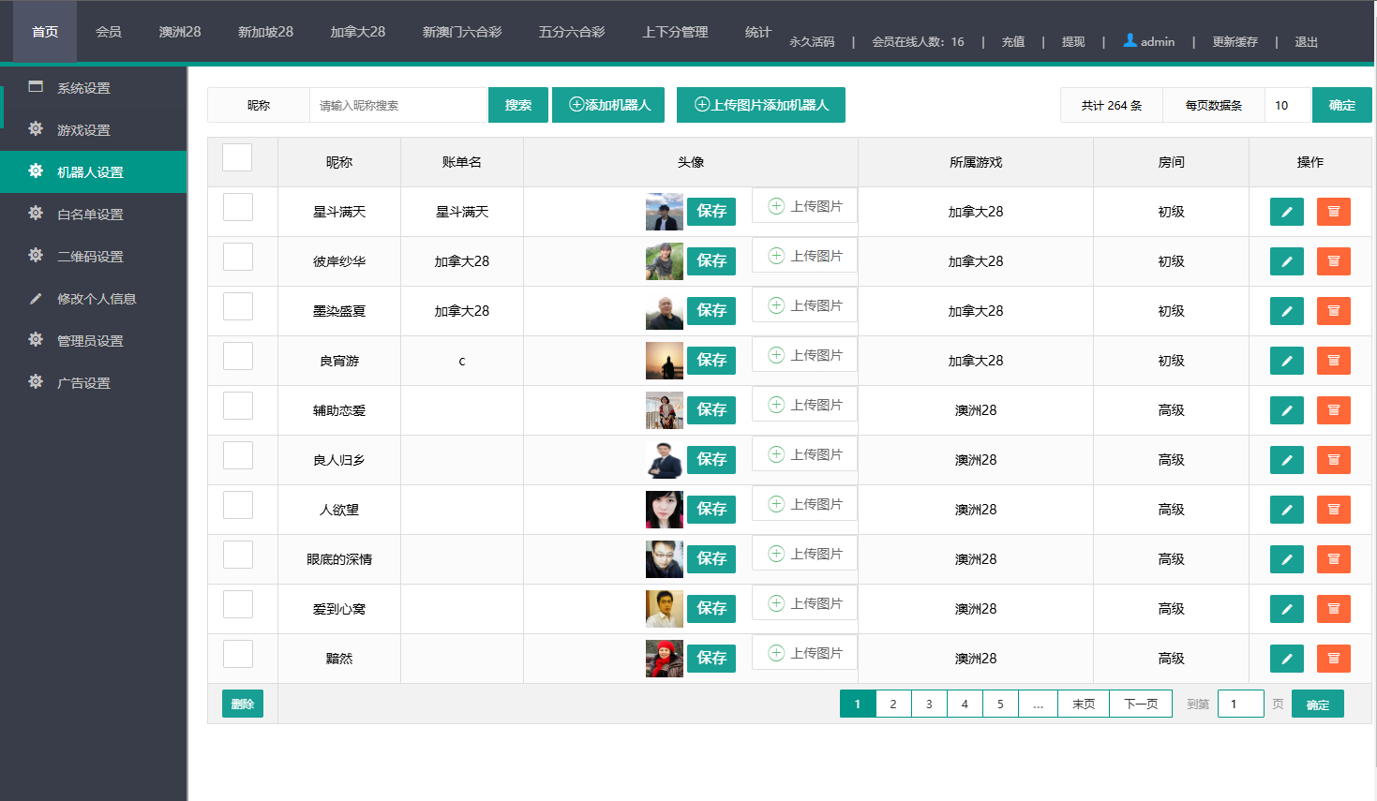Screen dimensions: 1377x801
Task: Edit the 眼底的深情 robot entry
Action: (1286, 559)
